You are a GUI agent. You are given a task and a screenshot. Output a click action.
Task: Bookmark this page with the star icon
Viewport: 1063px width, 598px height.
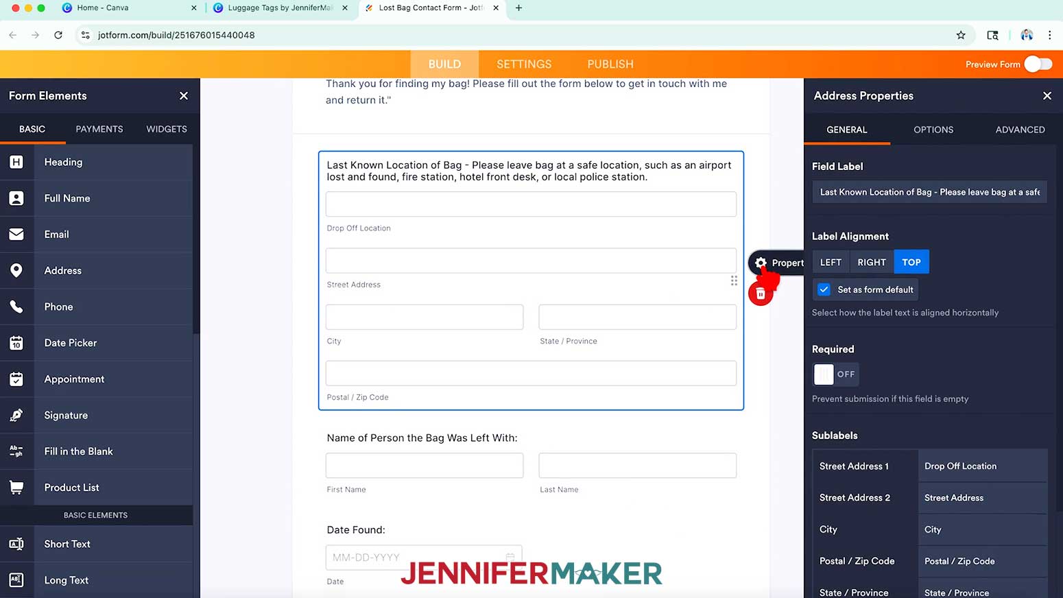coord(961,35)
